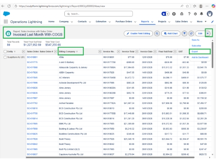
Task: Open the Guidance Center icon
Action: point(182,14)
